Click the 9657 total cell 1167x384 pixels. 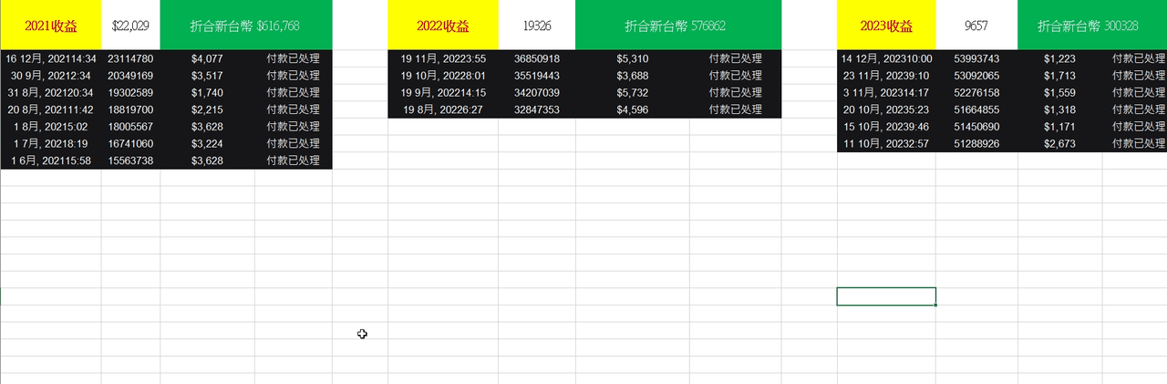(x=976, y=26)
